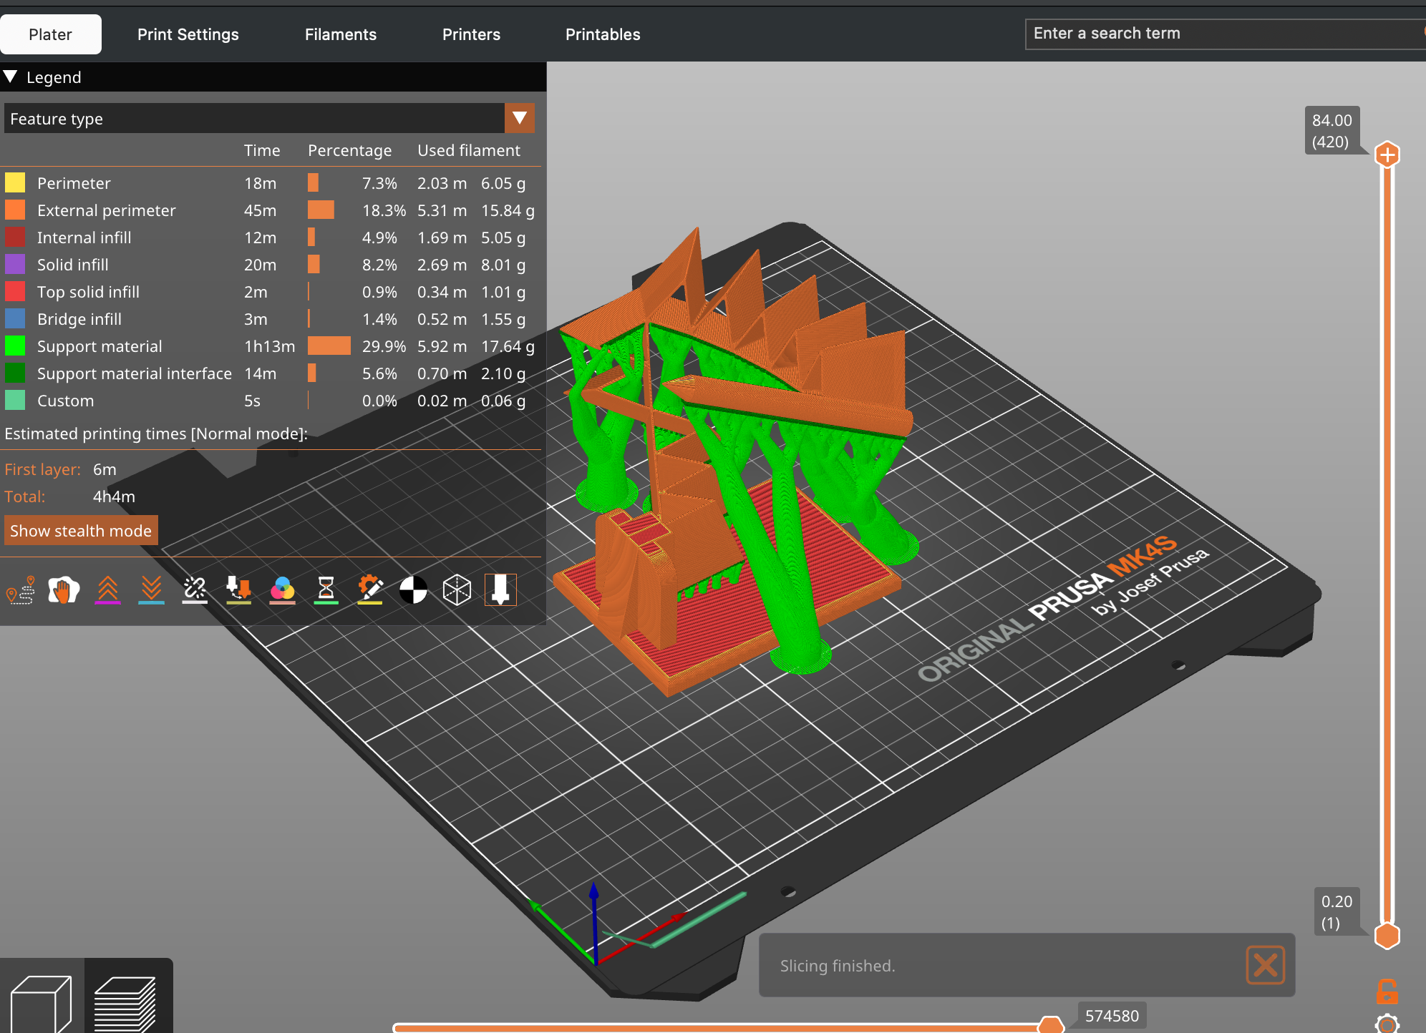
Task: Toggle retractions visibility
Action: click(108, 589)
